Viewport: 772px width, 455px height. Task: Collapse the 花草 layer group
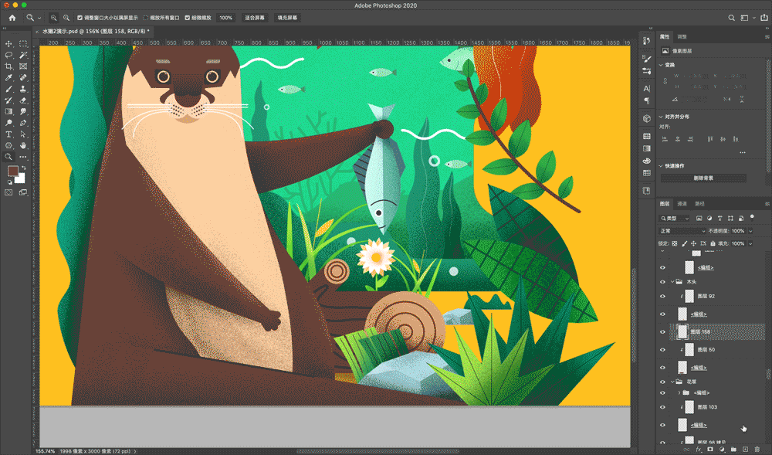tap(672, 382)
